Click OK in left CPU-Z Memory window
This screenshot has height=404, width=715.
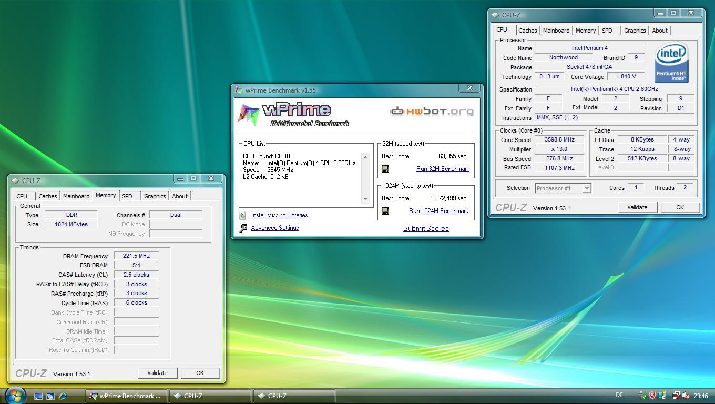pos(200,373)
